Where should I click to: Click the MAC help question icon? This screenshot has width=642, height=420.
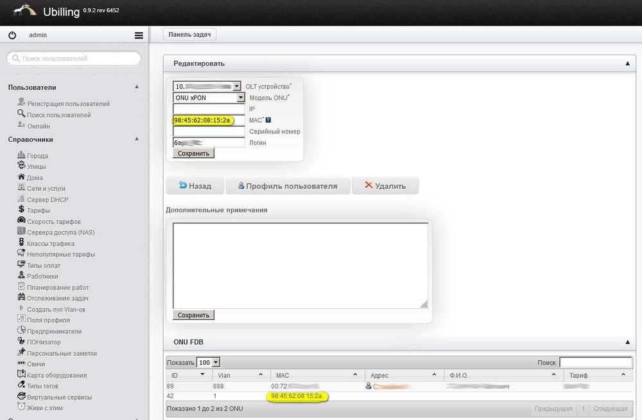[268, 120]
